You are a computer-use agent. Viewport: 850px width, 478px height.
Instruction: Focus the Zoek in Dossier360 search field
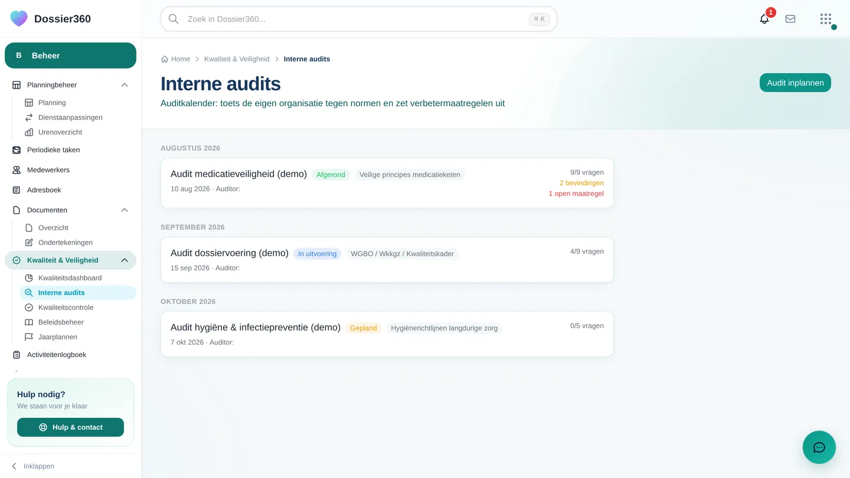pyautogui.click(x=359, y=19)
